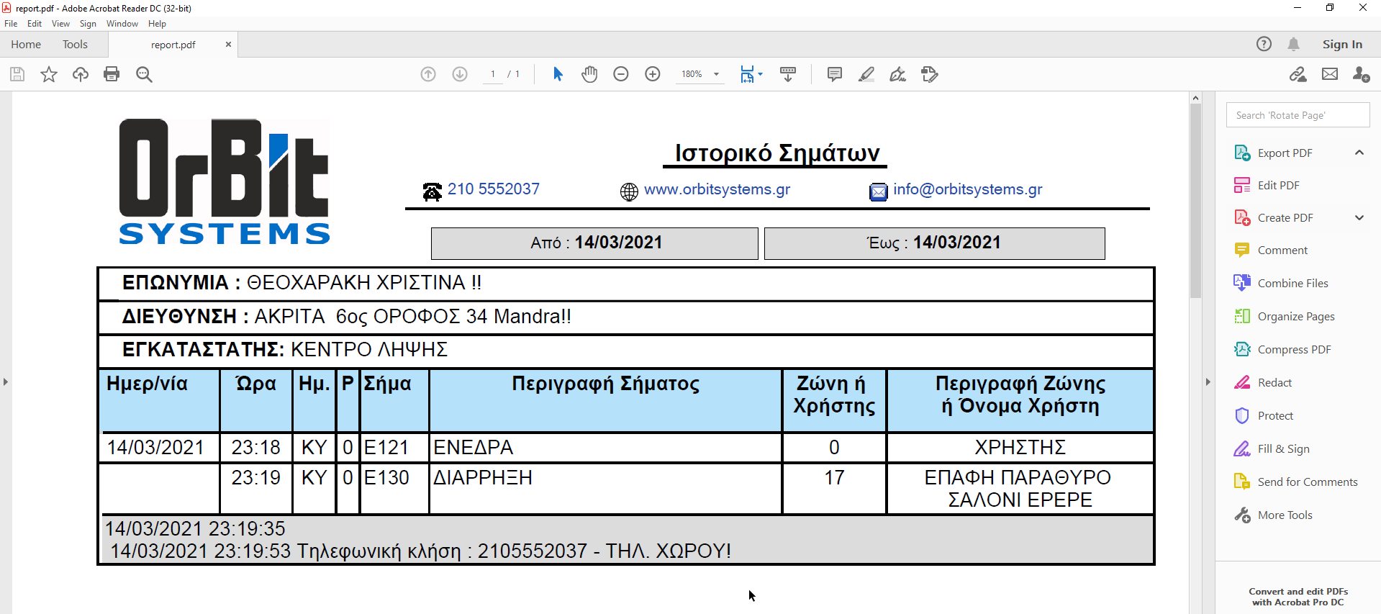Switch to the Tools tab
This screenshot has height=614, width=1381.
point(75,45)
